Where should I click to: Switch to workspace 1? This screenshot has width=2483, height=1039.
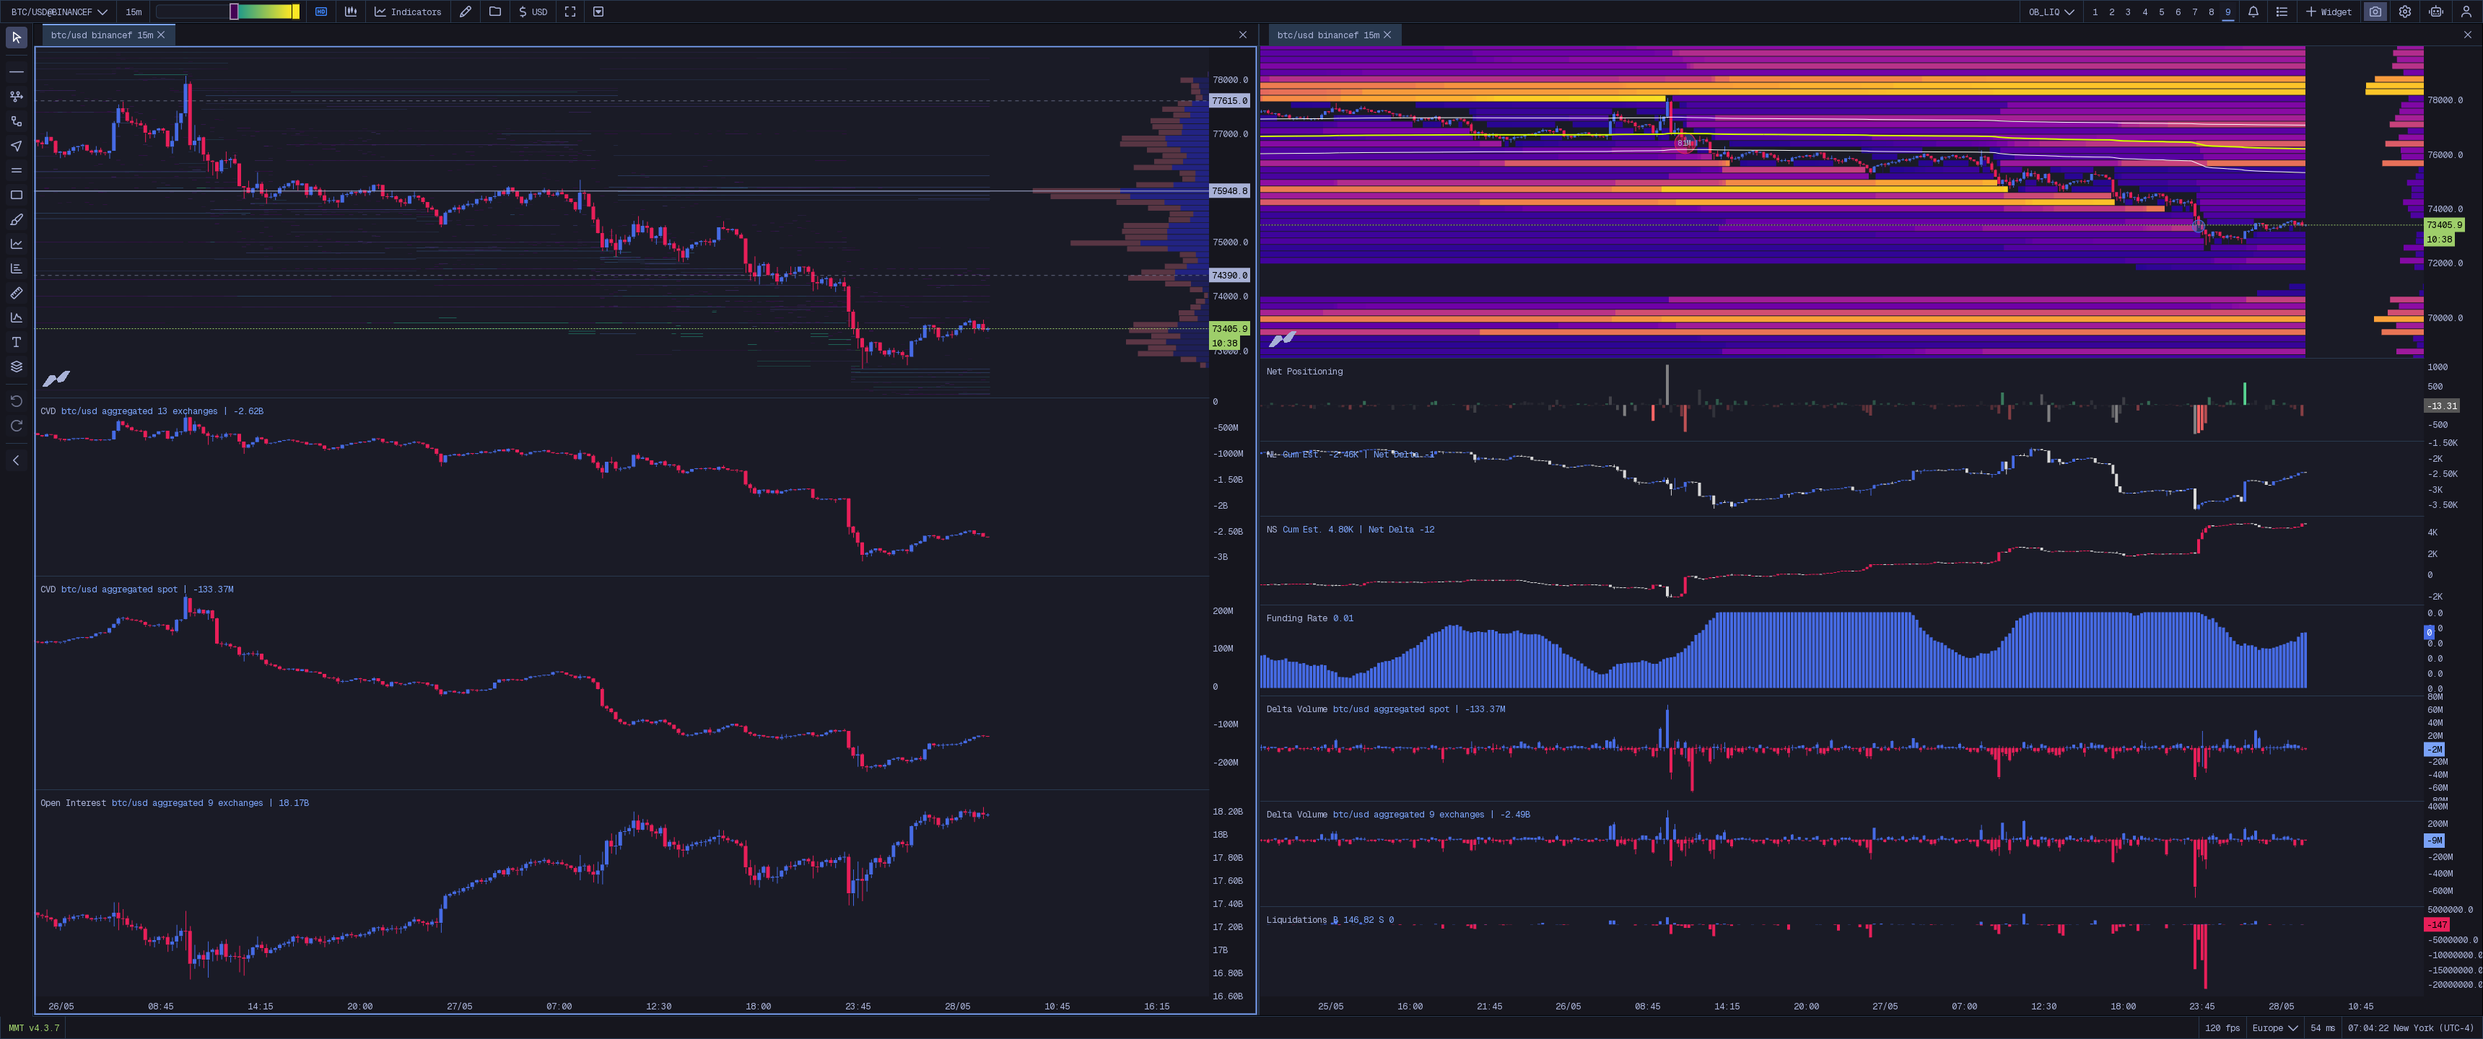pos(2095,12)
